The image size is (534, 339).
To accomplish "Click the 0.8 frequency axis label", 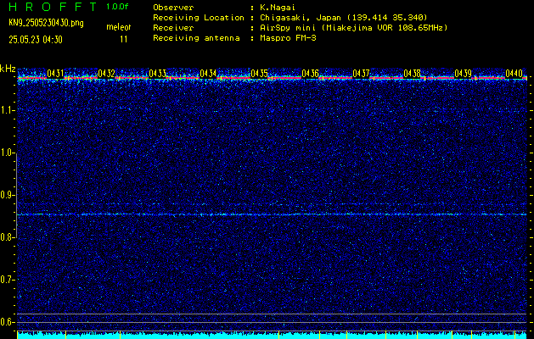I will (x=8, y=237).
